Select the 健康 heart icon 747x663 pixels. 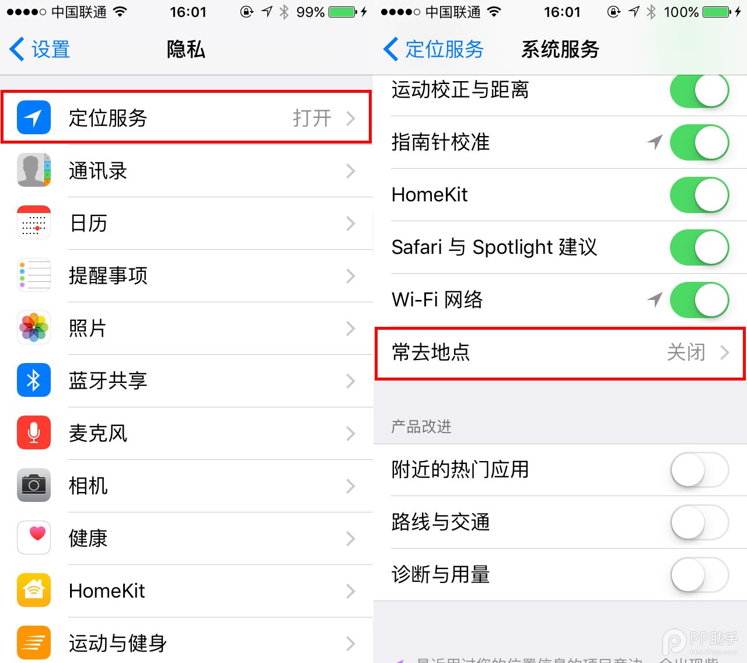click(x=34, y=538)
